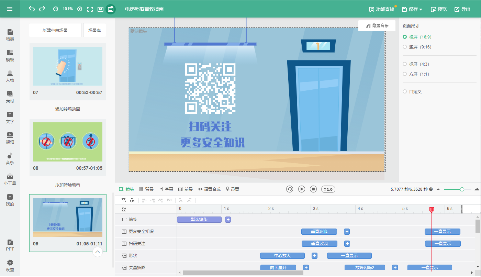Image resolution: width=481 pixels, height=277 pixels.
Task: Open timeline filter funnel icon
Action: click(124, 200)
